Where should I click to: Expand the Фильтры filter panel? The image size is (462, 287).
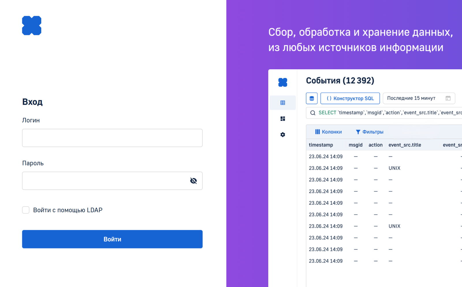[x=369, y=132]
